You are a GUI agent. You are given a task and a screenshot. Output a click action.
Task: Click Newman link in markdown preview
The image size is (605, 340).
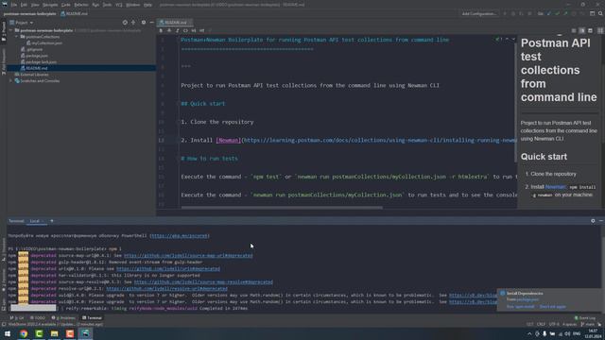click(x=555, y=187)
